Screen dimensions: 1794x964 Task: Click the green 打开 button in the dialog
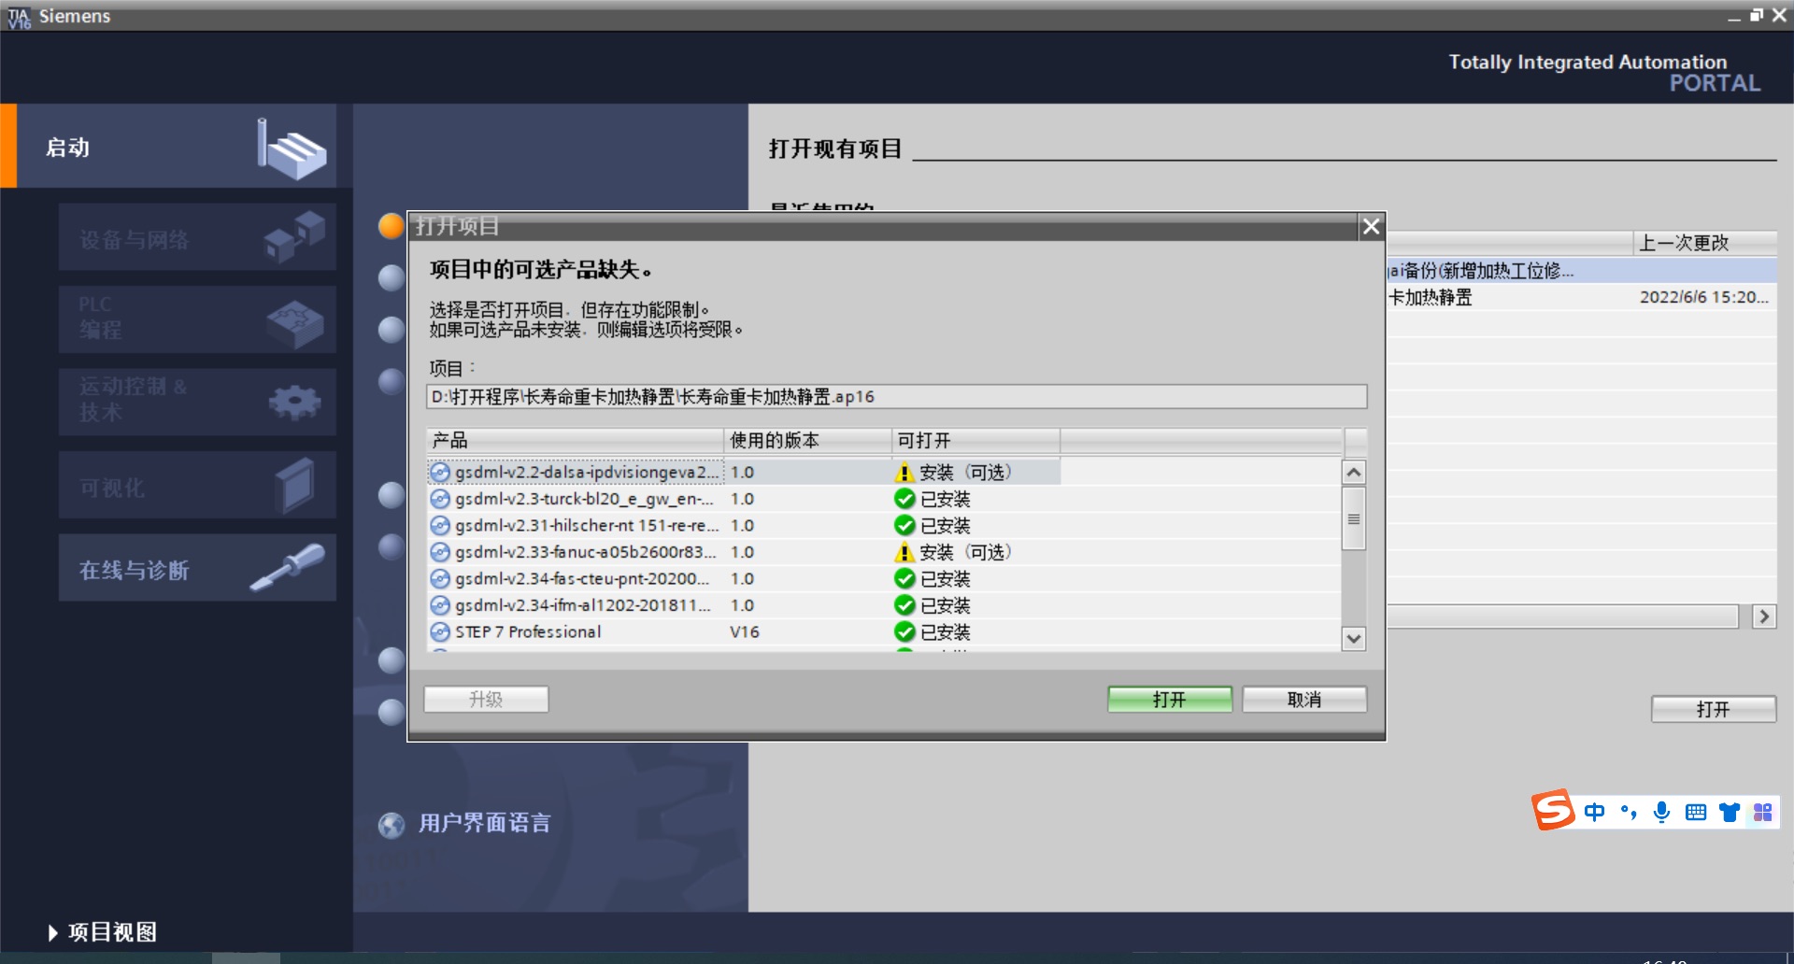point(1170,700)
